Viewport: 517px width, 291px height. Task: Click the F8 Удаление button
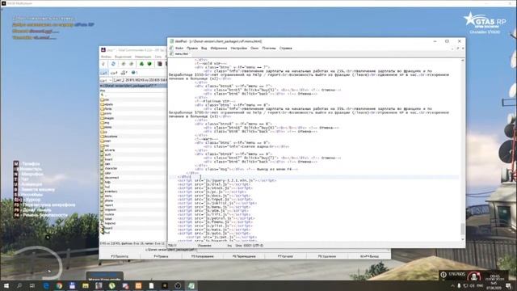click(x=327, y=256)
